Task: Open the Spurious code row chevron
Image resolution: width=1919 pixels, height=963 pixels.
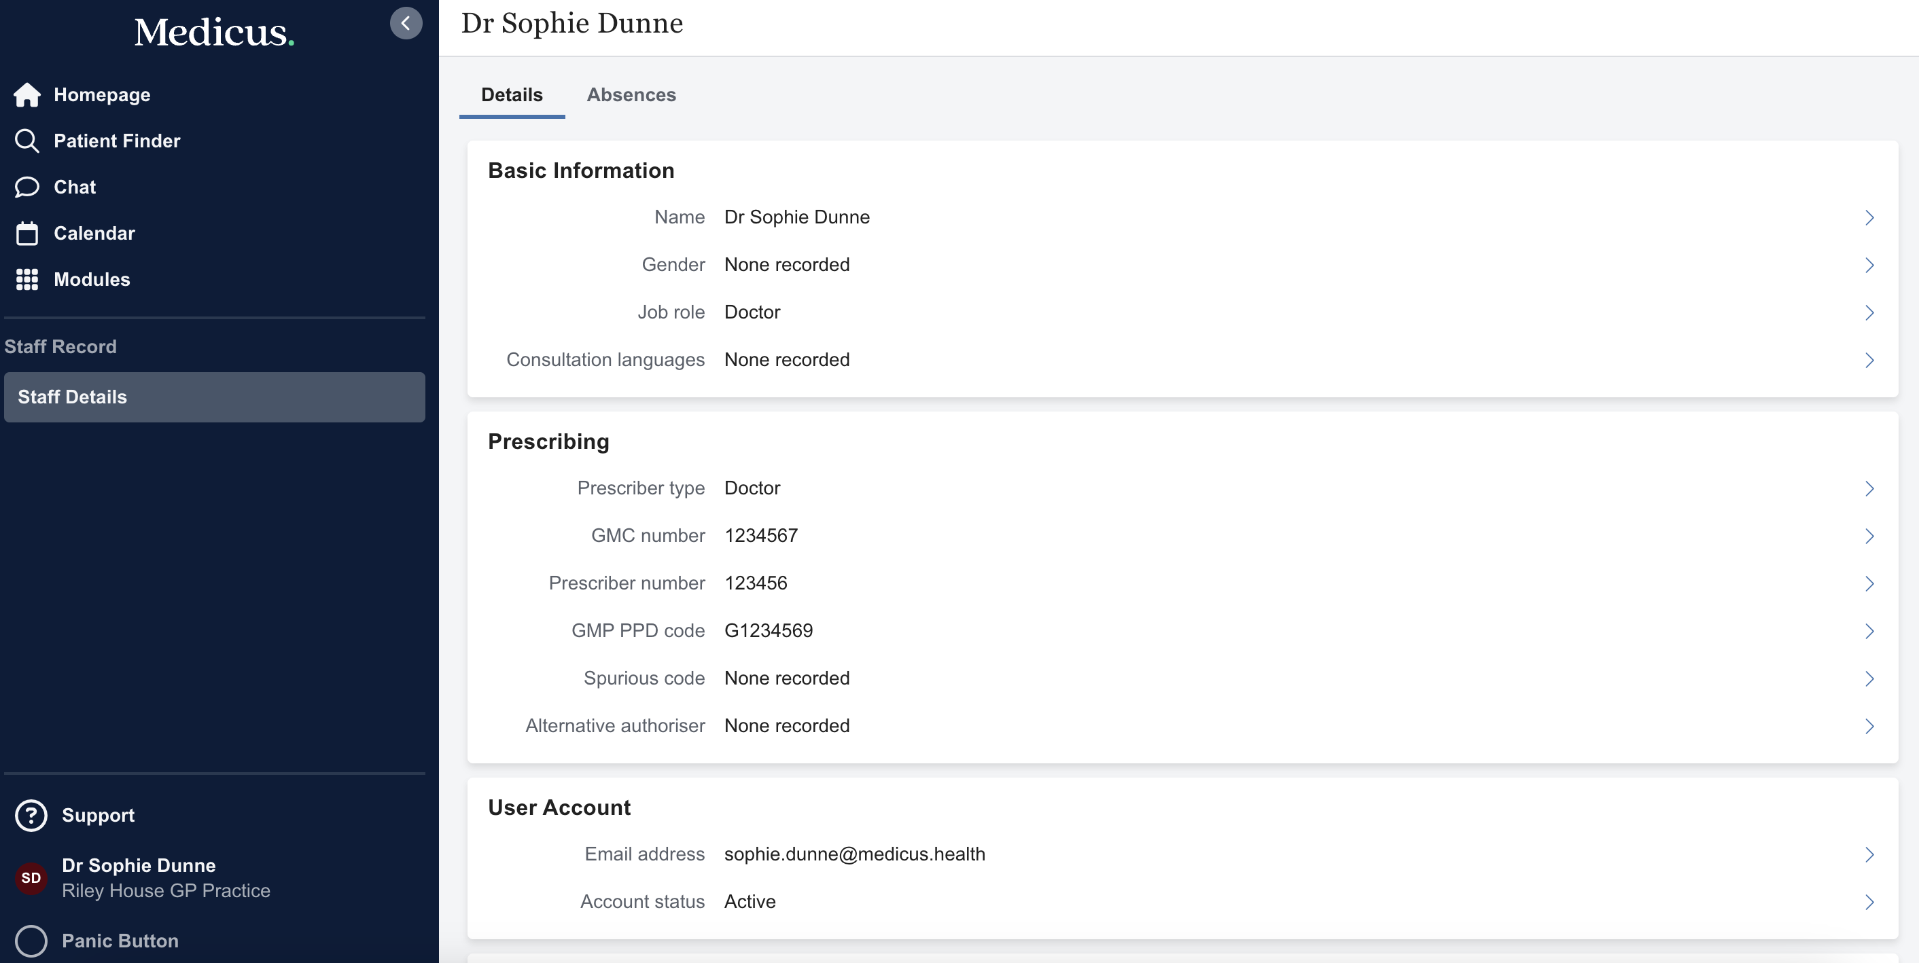Action: [x=1869, y=678]
